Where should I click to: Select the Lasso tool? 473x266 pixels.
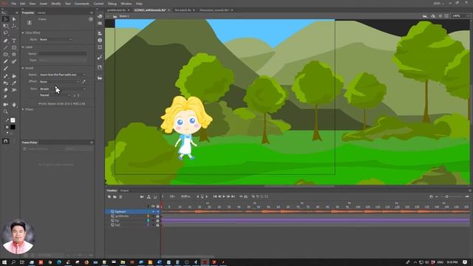tap(5, 33)
